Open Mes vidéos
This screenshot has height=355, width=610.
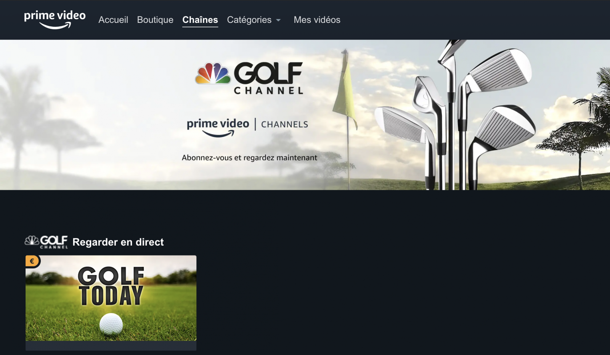point(317,20)
